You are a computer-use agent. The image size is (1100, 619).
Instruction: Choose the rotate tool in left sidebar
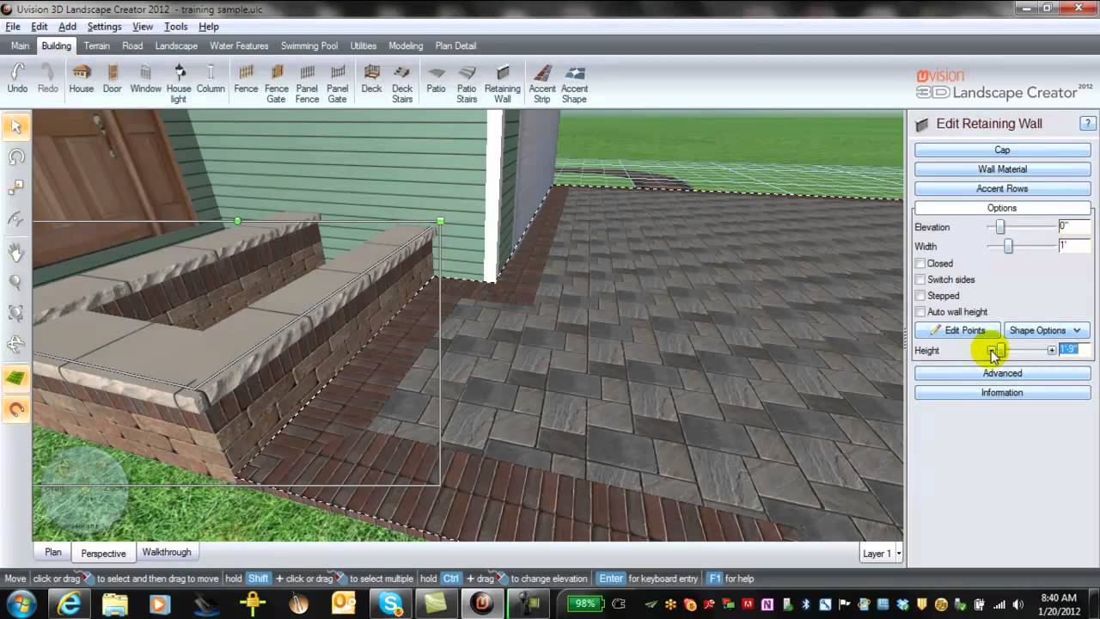(15, 157)
